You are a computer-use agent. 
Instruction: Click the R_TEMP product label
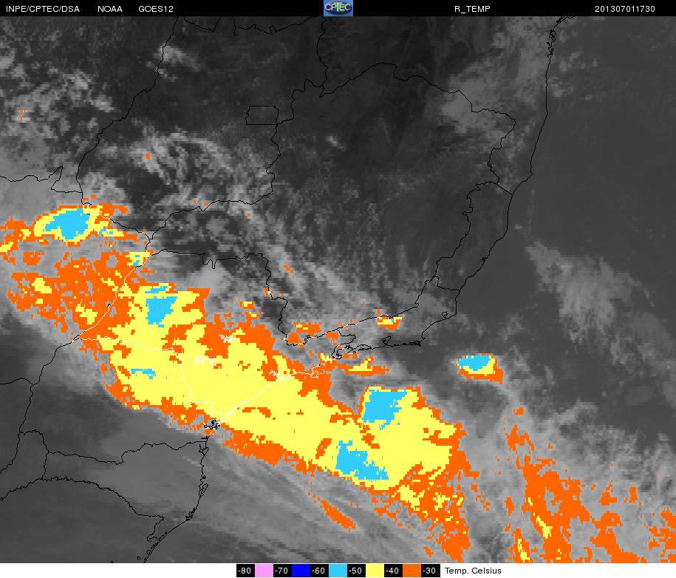[x=472, y=9]
